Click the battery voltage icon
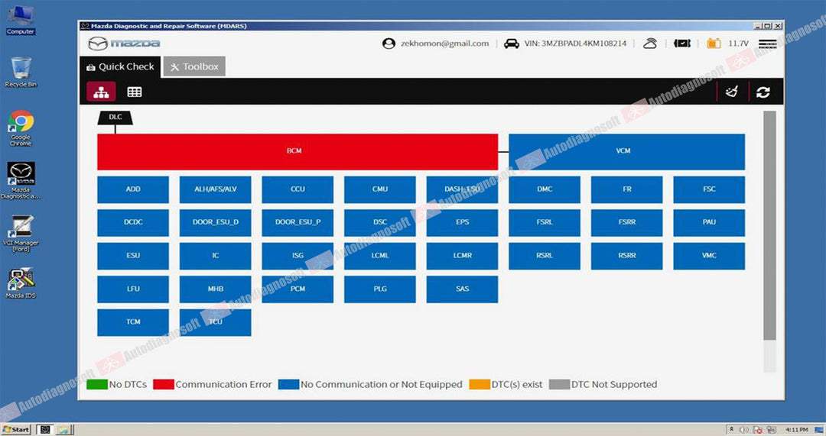Image resolution: width=826 pixels, height=436 pixels. 714,43
